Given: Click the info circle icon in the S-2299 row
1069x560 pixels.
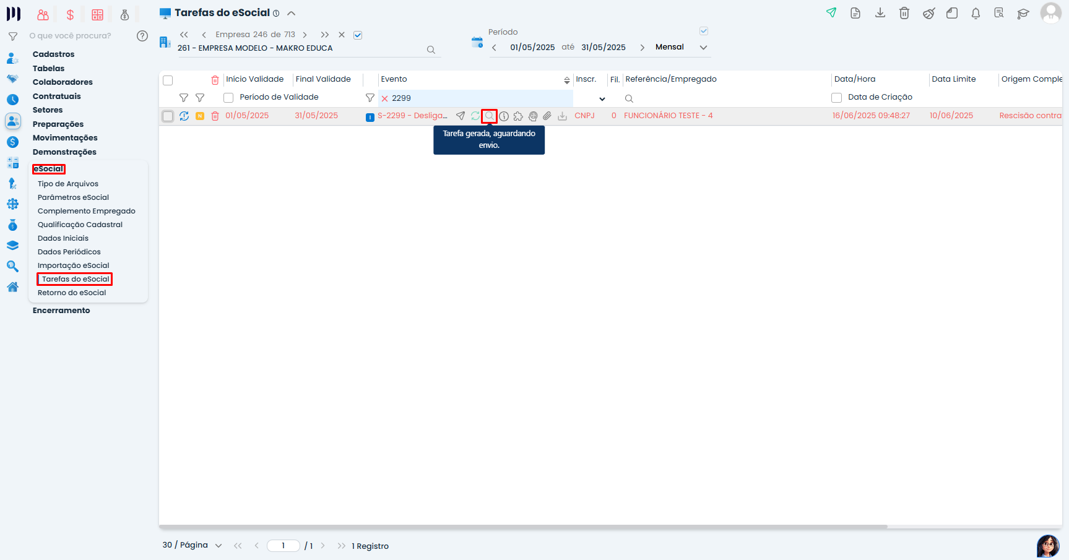Looking at the screenshot, I should [x=504, y=116].
